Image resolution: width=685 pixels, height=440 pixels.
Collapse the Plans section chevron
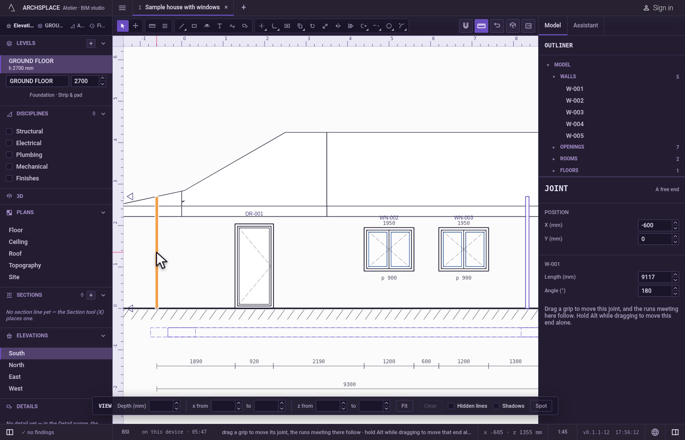(x=103, y=213)
